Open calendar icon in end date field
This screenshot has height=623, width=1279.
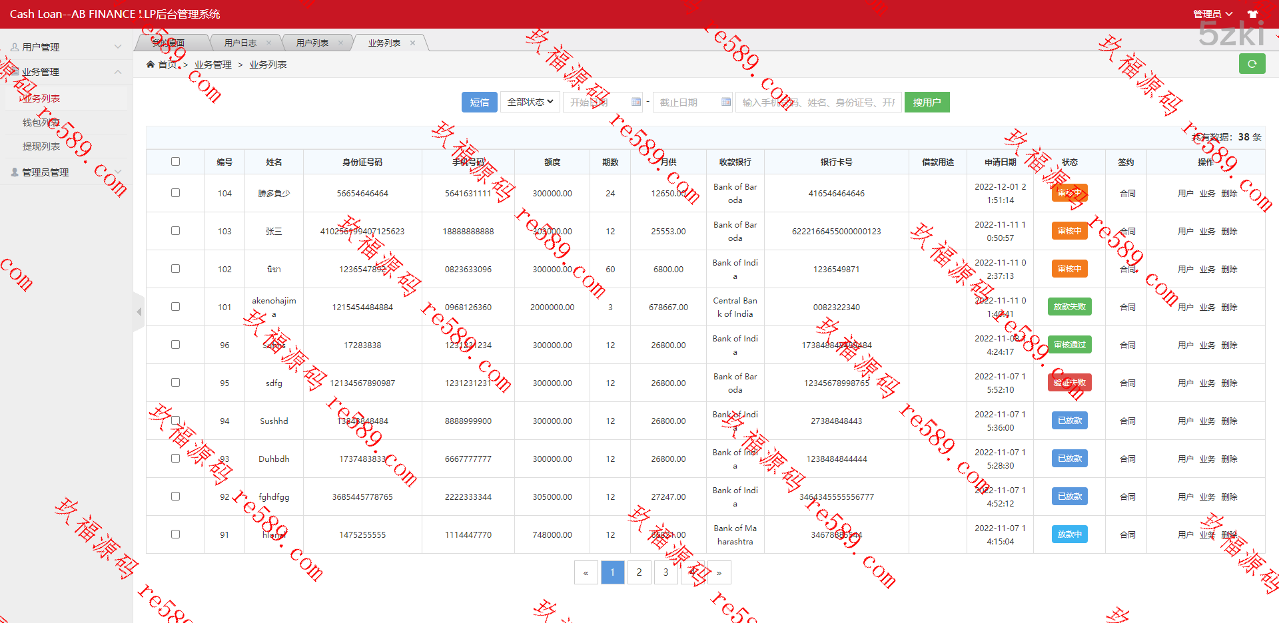725,102
